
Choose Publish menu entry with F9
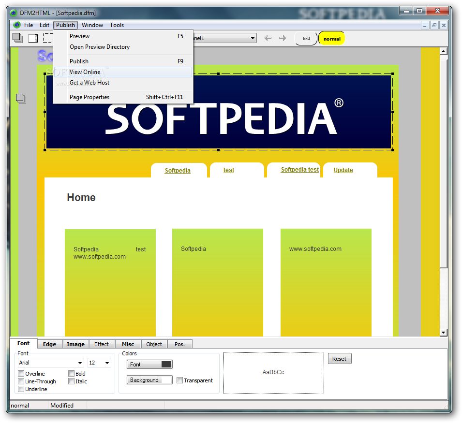click(123, 61)
